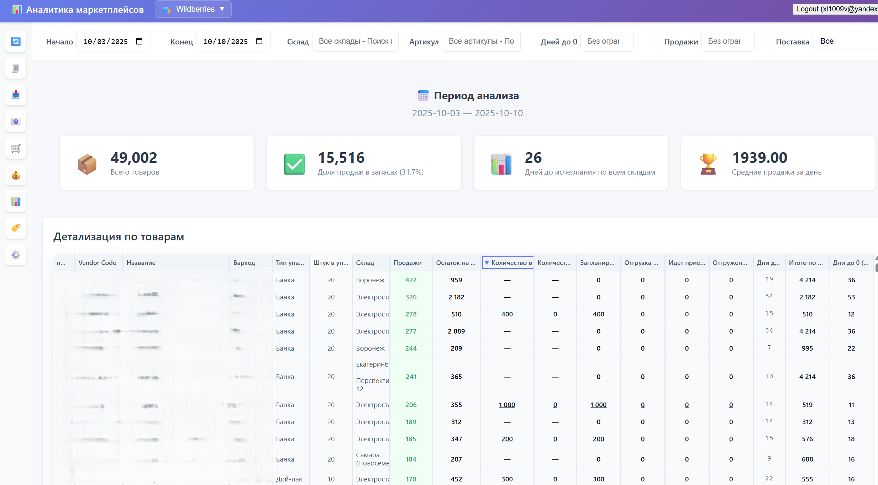
Task: Click the Склад search field Все склады
Action: point(355,41)
